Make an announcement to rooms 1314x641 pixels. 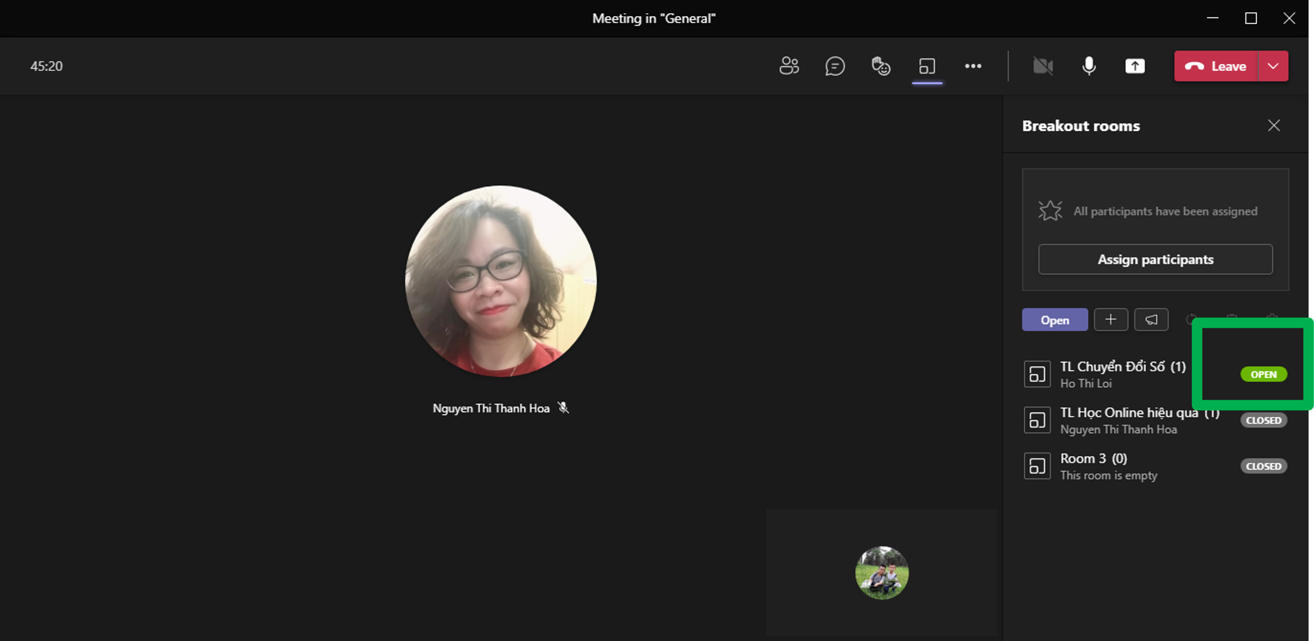(1151, 319)
